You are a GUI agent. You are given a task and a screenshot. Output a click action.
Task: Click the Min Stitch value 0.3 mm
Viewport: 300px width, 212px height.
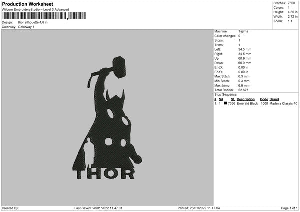click(x=244, y=81)
